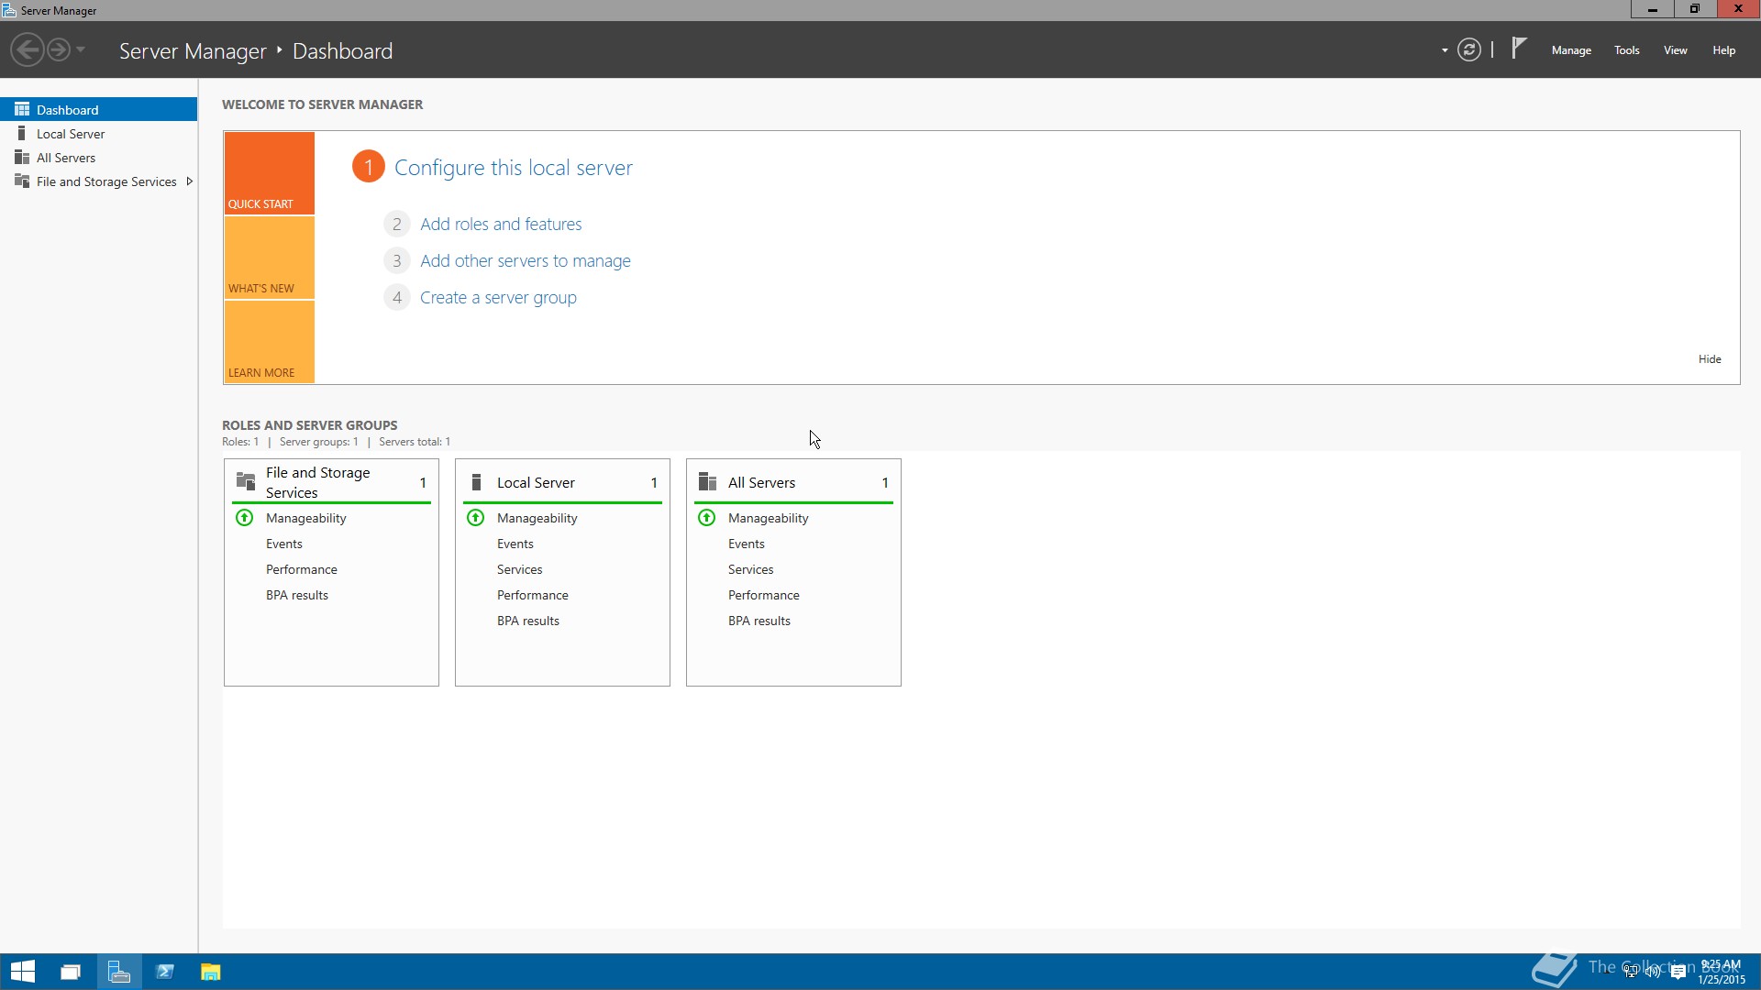Screen dimensions: 1761x990
Task: Click Manageability status icon in File and Storage tile
Action: 245,518
